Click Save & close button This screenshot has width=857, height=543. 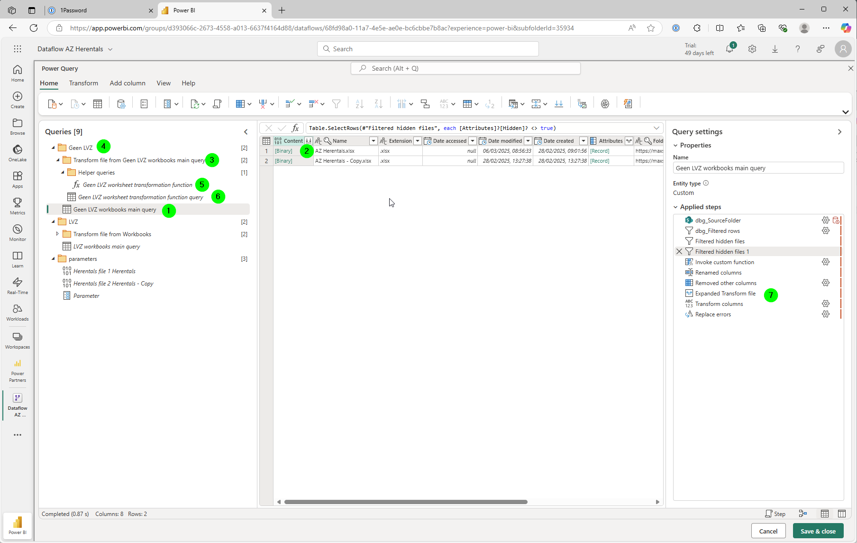pos(818,531)
